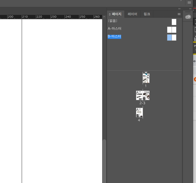196x183 pixels.
Task: Switch to the 페이지 tab
Action: coord(116,14)
